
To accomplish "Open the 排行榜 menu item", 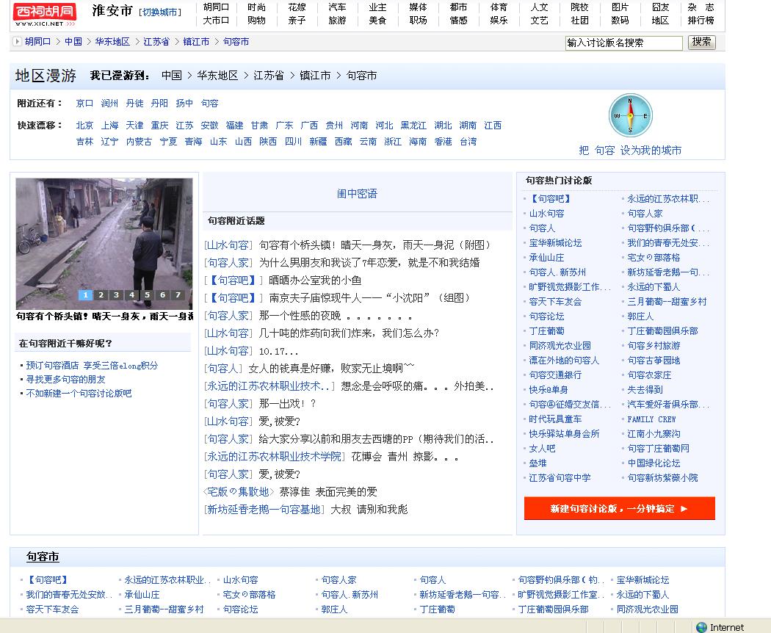I will [701, 20].
